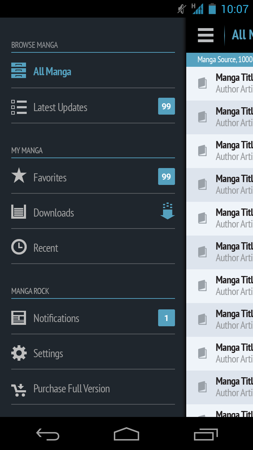The image size is (253, 450).
Task: Click the Downloads stack icon
Action: [x=19, y=212]
